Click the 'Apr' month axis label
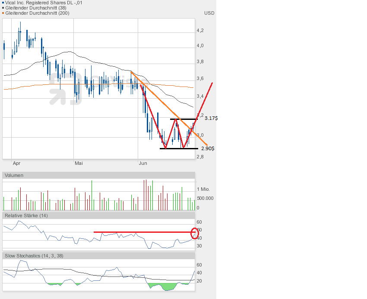367x299 pixels. [x=17, y=164]
